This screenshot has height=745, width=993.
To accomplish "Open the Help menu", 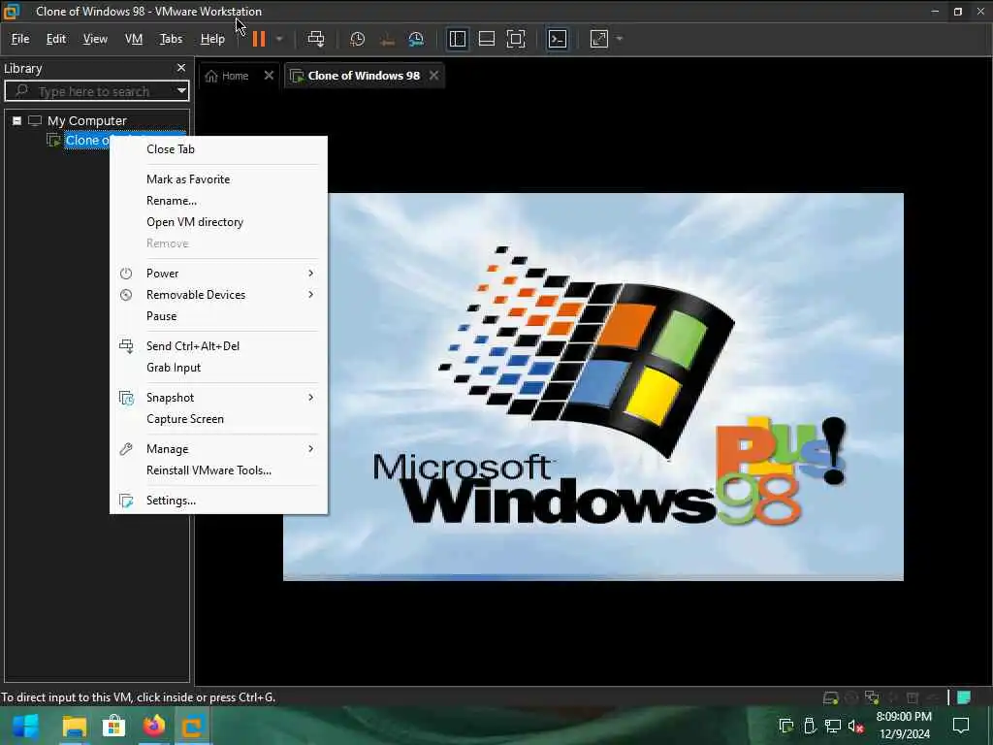I will pyautogui.click(x=212, y=39).
